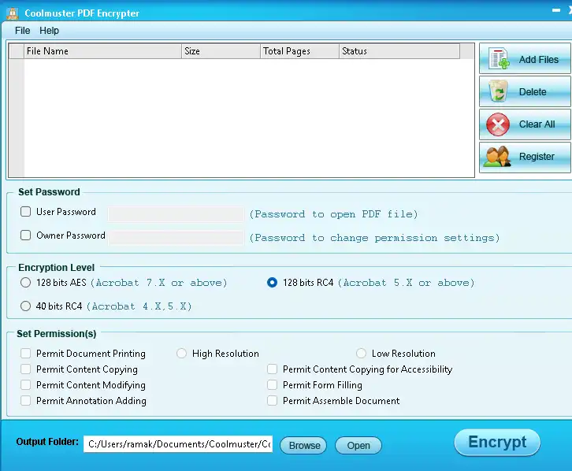The height and width of the screenshot is (471, 572).
Task: Select 40 bits RC4 encryption option
Action: pyautogui.click(x=26, y=306)
